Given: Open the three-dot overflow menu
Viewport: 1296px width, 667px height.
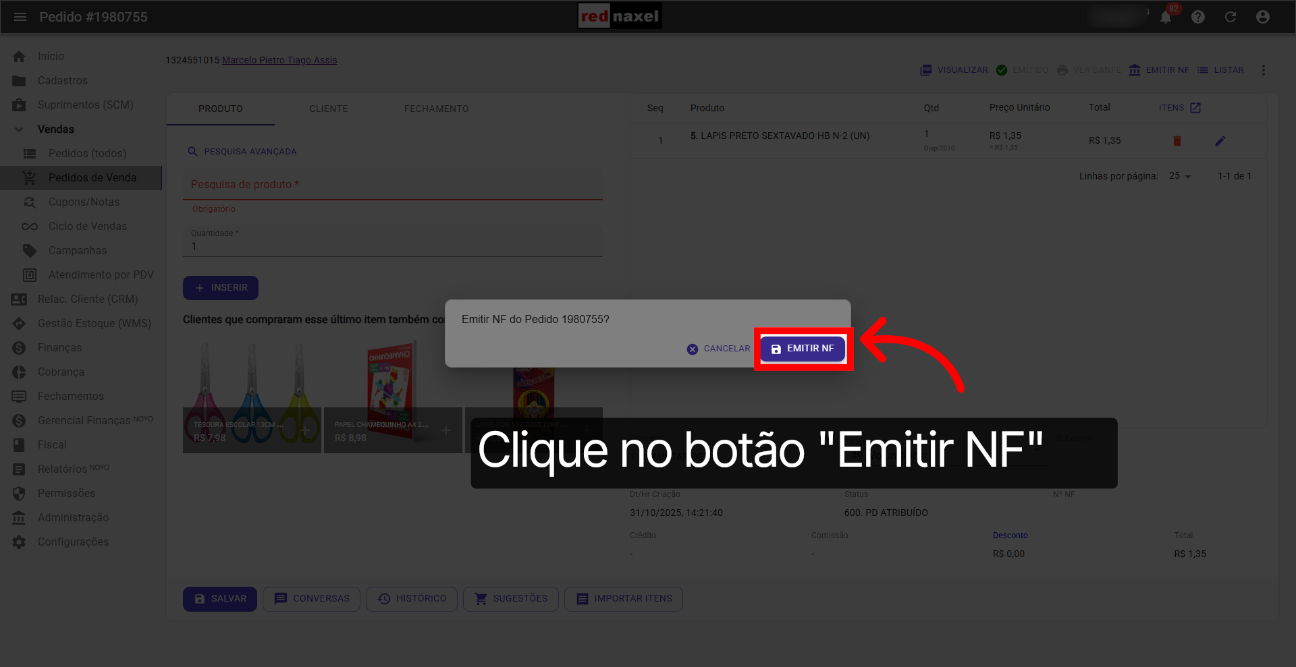Looking at the screenshot, I should tap(1264, 69).
